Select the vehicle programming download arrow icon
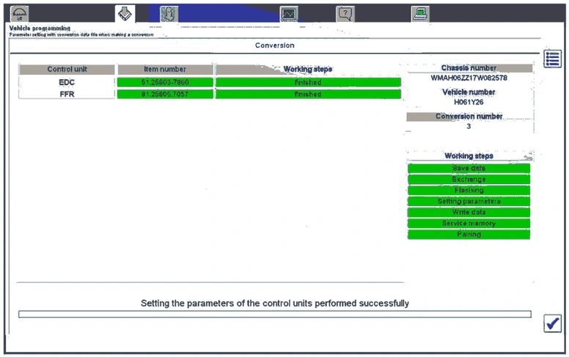The width and height of the screenshot is (569, 357). tap(125, 13)
